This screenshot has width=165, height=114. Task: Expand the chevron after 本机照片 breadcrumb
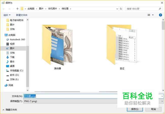[59, 9]
